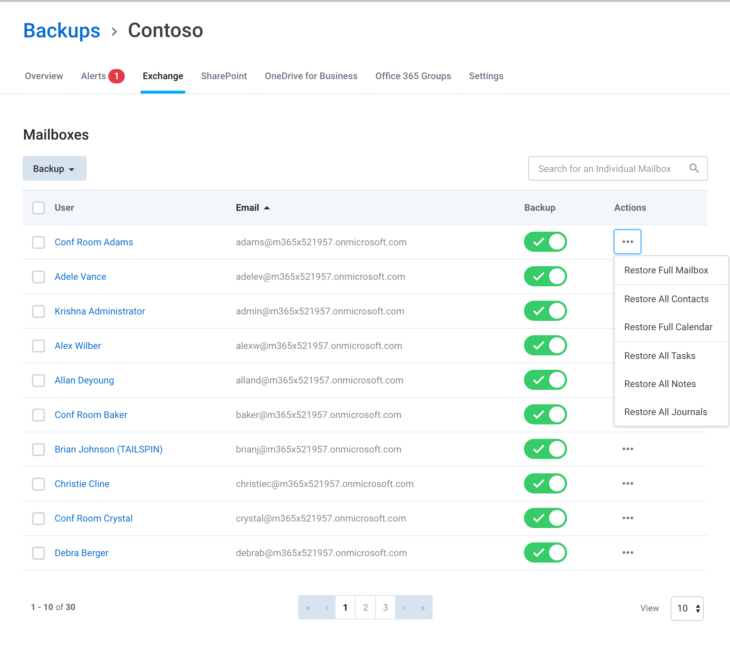Image resolution: width=730 pixels, height=655 pixels.
Task: Open the Krishna Administrator mailbox link
Action: pyautogui.click(x=100, y=311)
